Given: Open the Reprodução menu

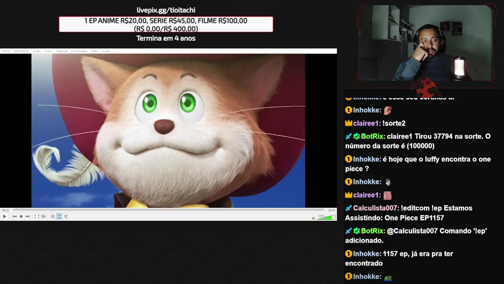Looking at the screenshot, I should coord(21,51).
